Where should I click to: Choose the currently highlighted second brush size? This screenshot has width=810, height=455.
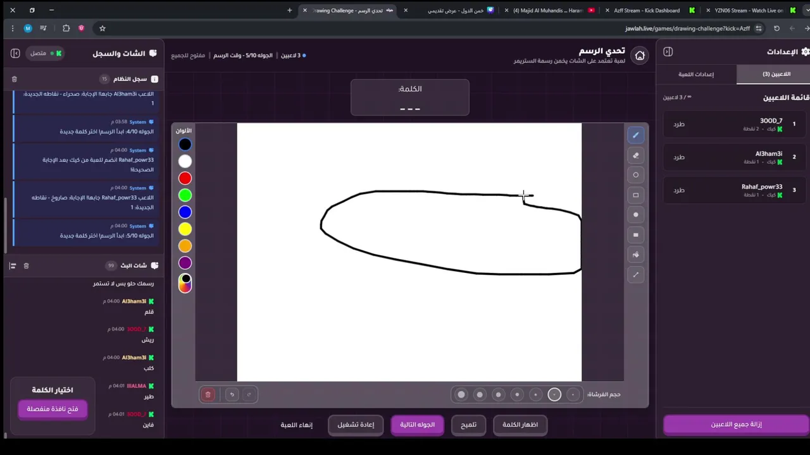pyautogui.click(x=554, y=394)
